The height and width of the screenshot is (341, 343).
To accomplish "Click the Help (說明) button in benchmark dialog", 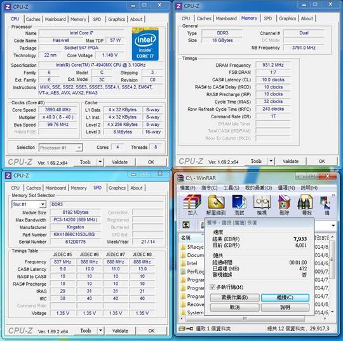I will tap(285, 307).
